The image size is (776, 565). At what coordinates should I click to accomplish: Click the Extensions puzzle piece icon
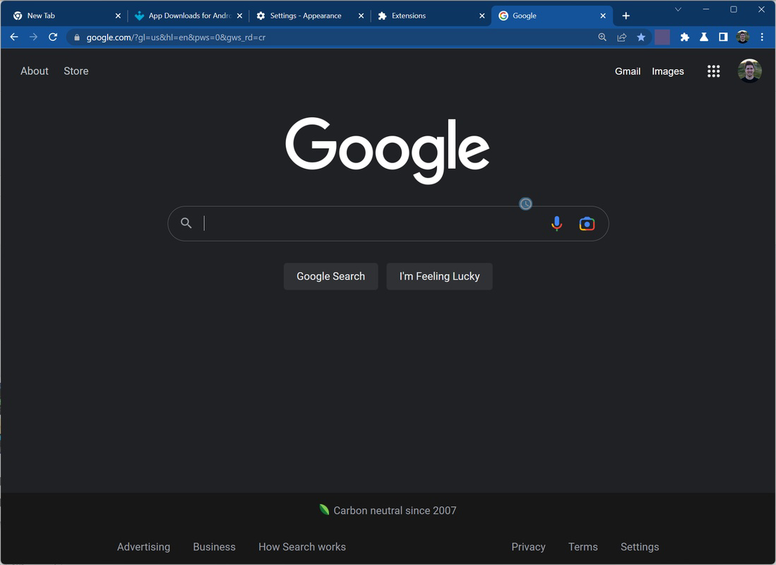(x=684, y=37)
